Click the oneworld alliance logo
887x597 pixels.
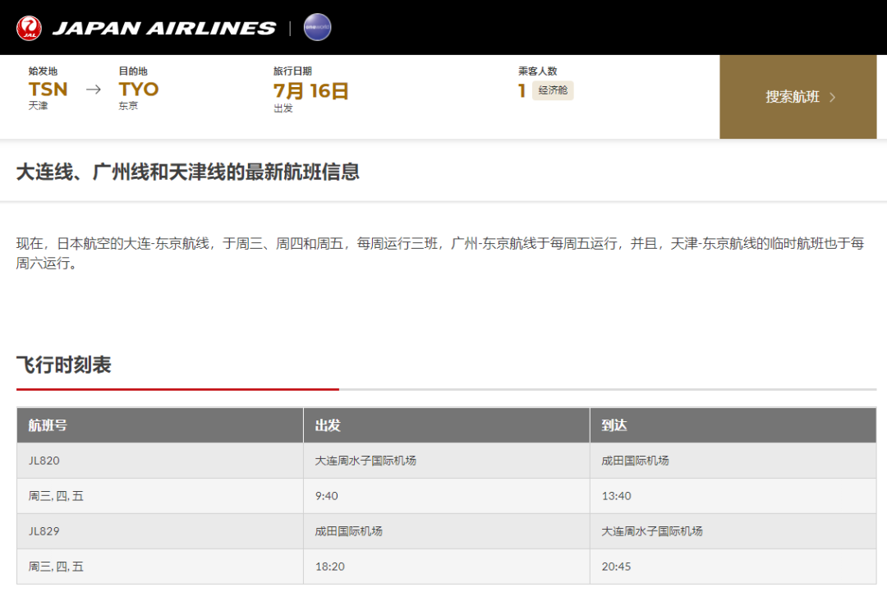click(x=317, y=27)
